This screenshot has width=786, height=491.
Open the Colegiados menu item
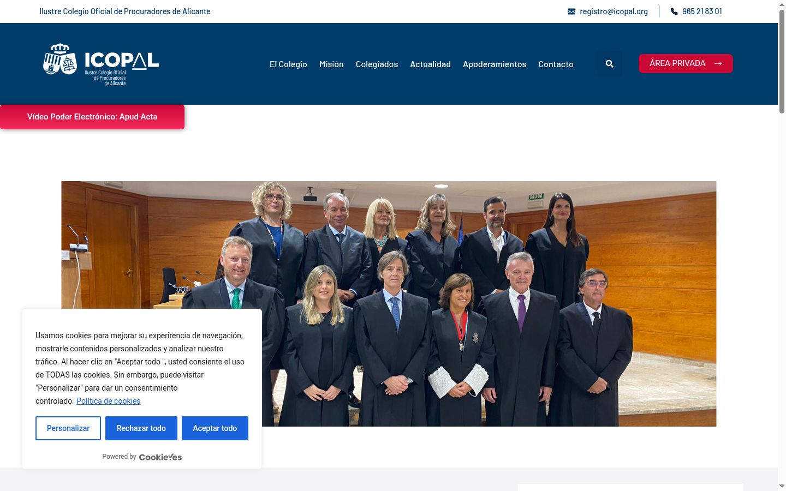point(377,64)
